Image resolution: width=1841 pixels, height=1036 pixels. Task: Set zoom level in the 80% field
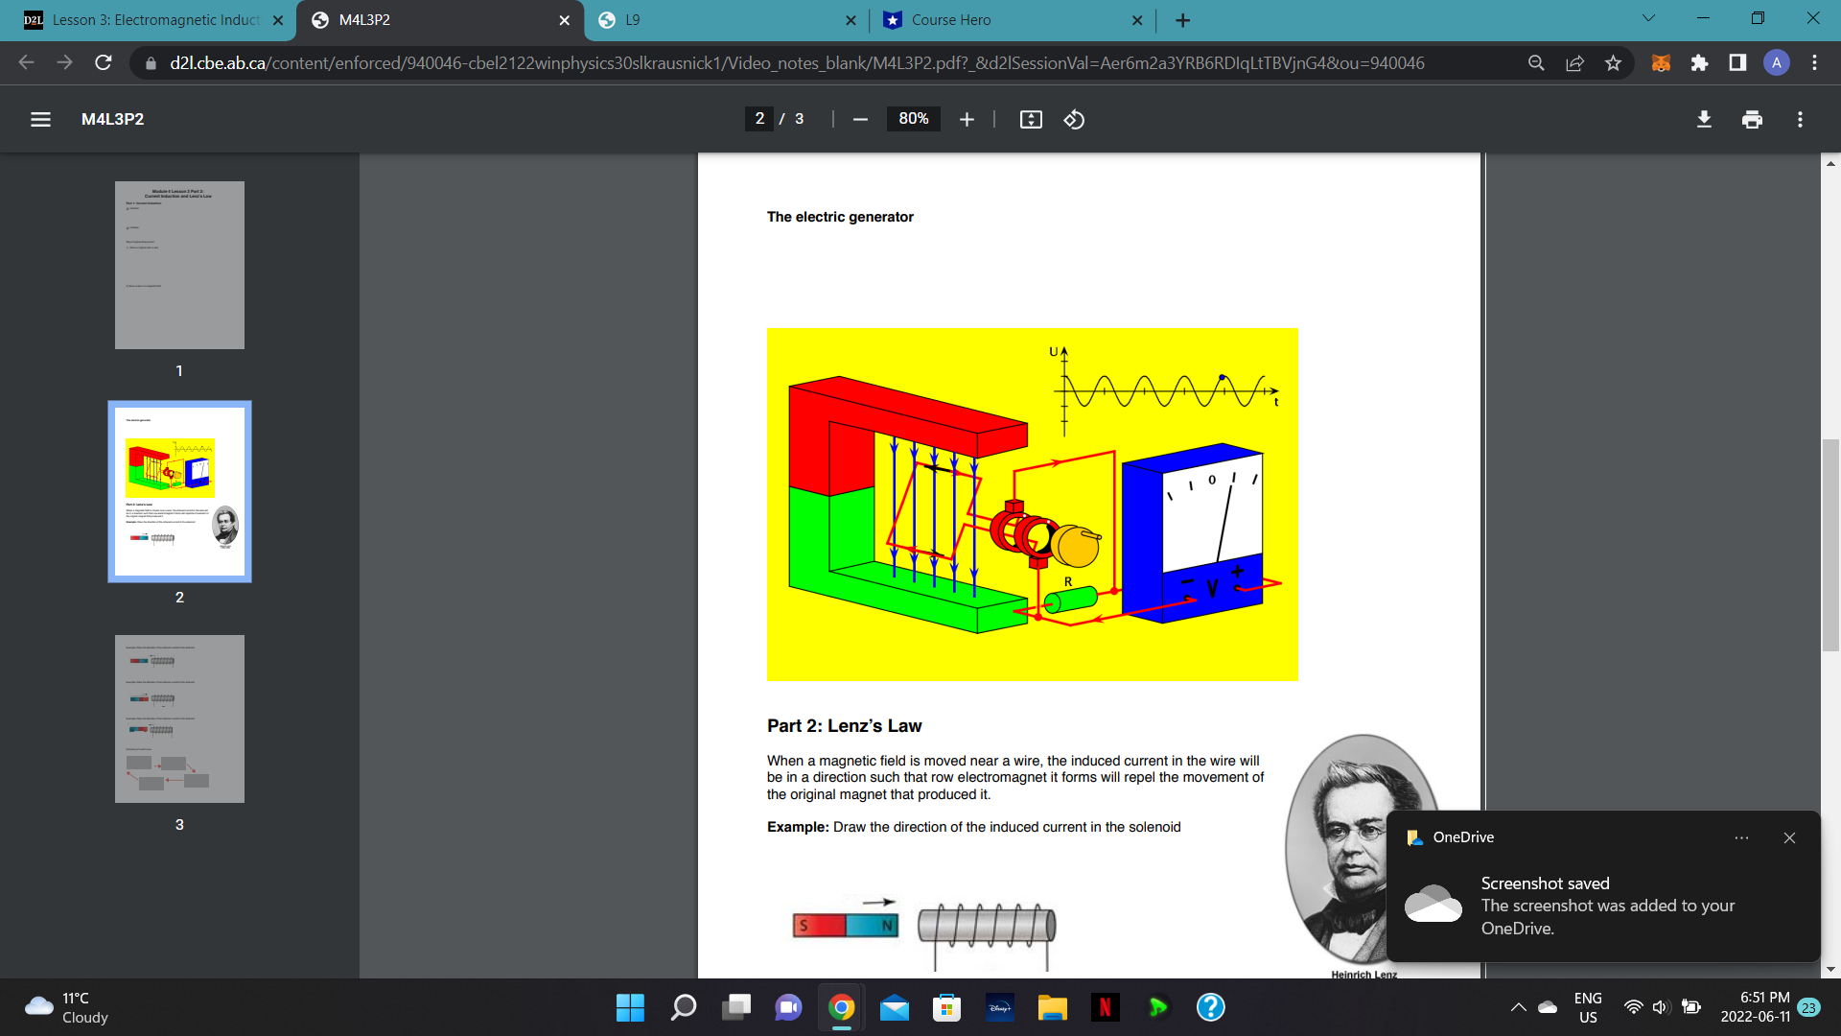pos(913,119)
